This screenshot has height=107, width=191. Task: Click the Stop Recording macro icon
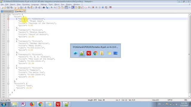pyautogui.click(x=96, y=7)
